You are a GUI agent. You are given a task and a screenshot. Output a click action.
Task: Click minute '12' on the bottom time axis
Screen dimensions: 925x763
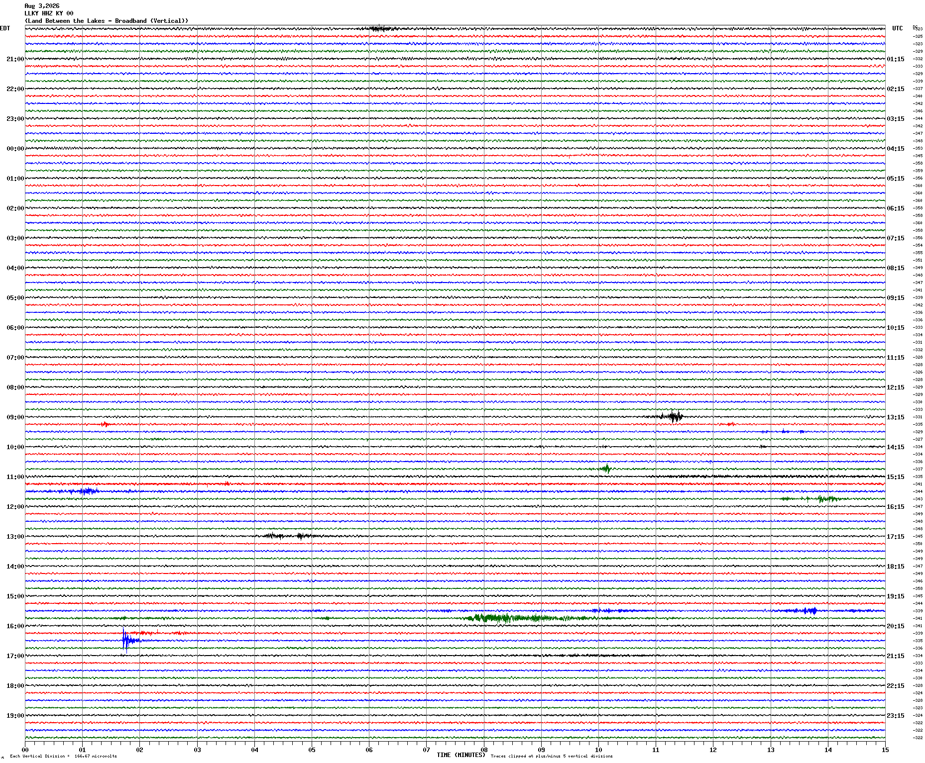[713, 750]
